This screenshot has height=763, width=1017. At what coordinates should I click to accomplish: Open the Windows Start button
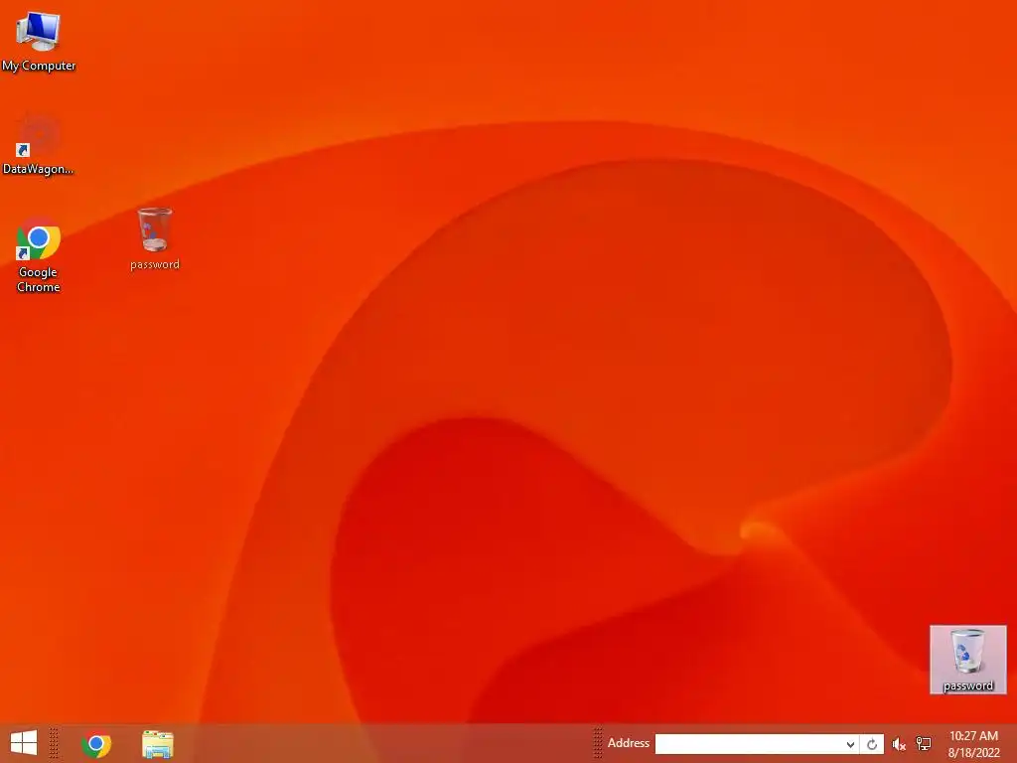click(24, 743)
